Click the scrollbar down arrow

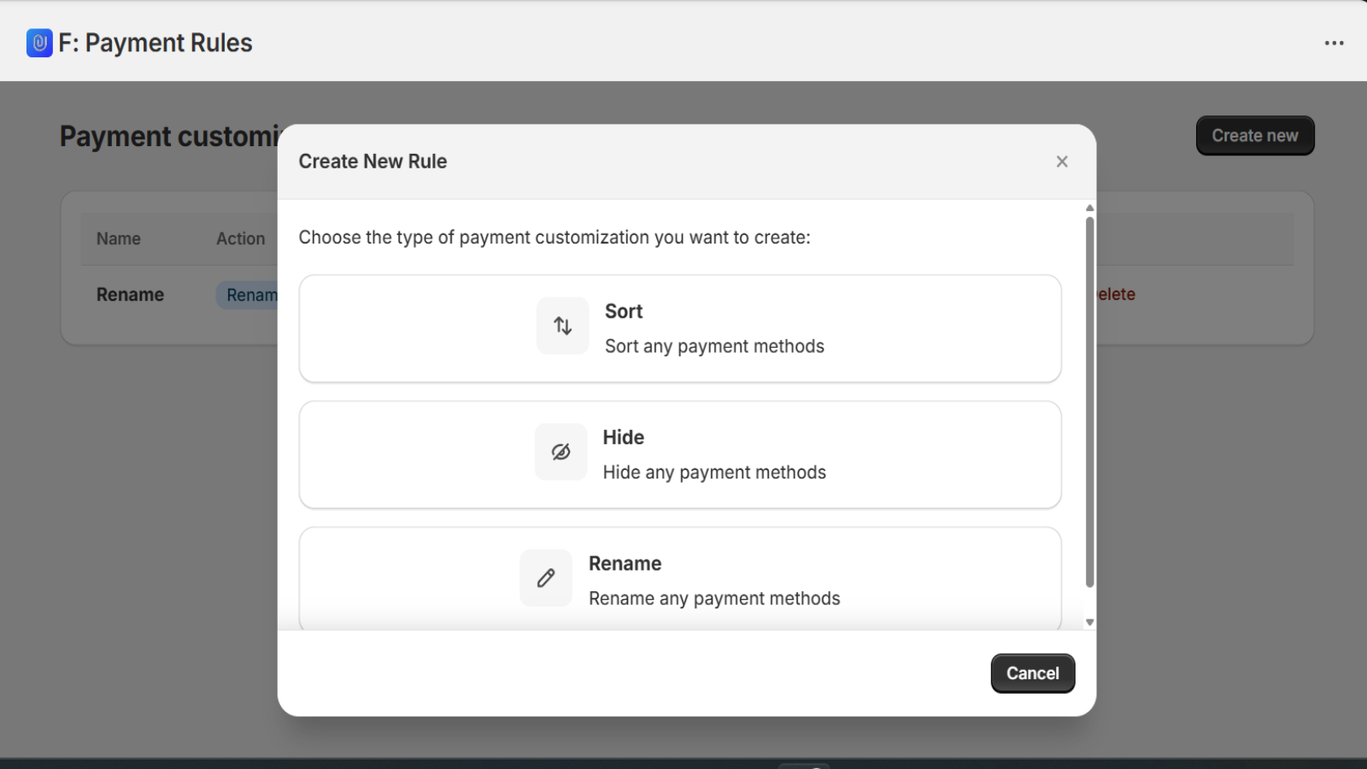click(1088, 621)
